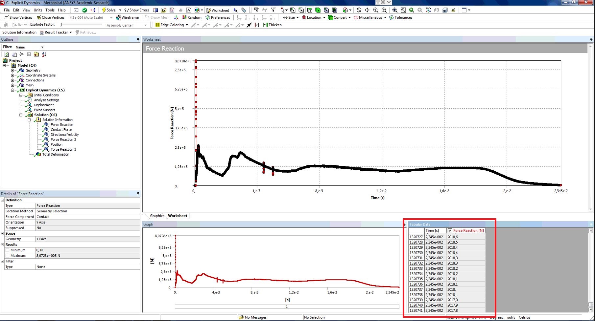Viewport: 595px width, 321px height.
Task: Select the Pan view tool
Action: (x=367, y=10)
